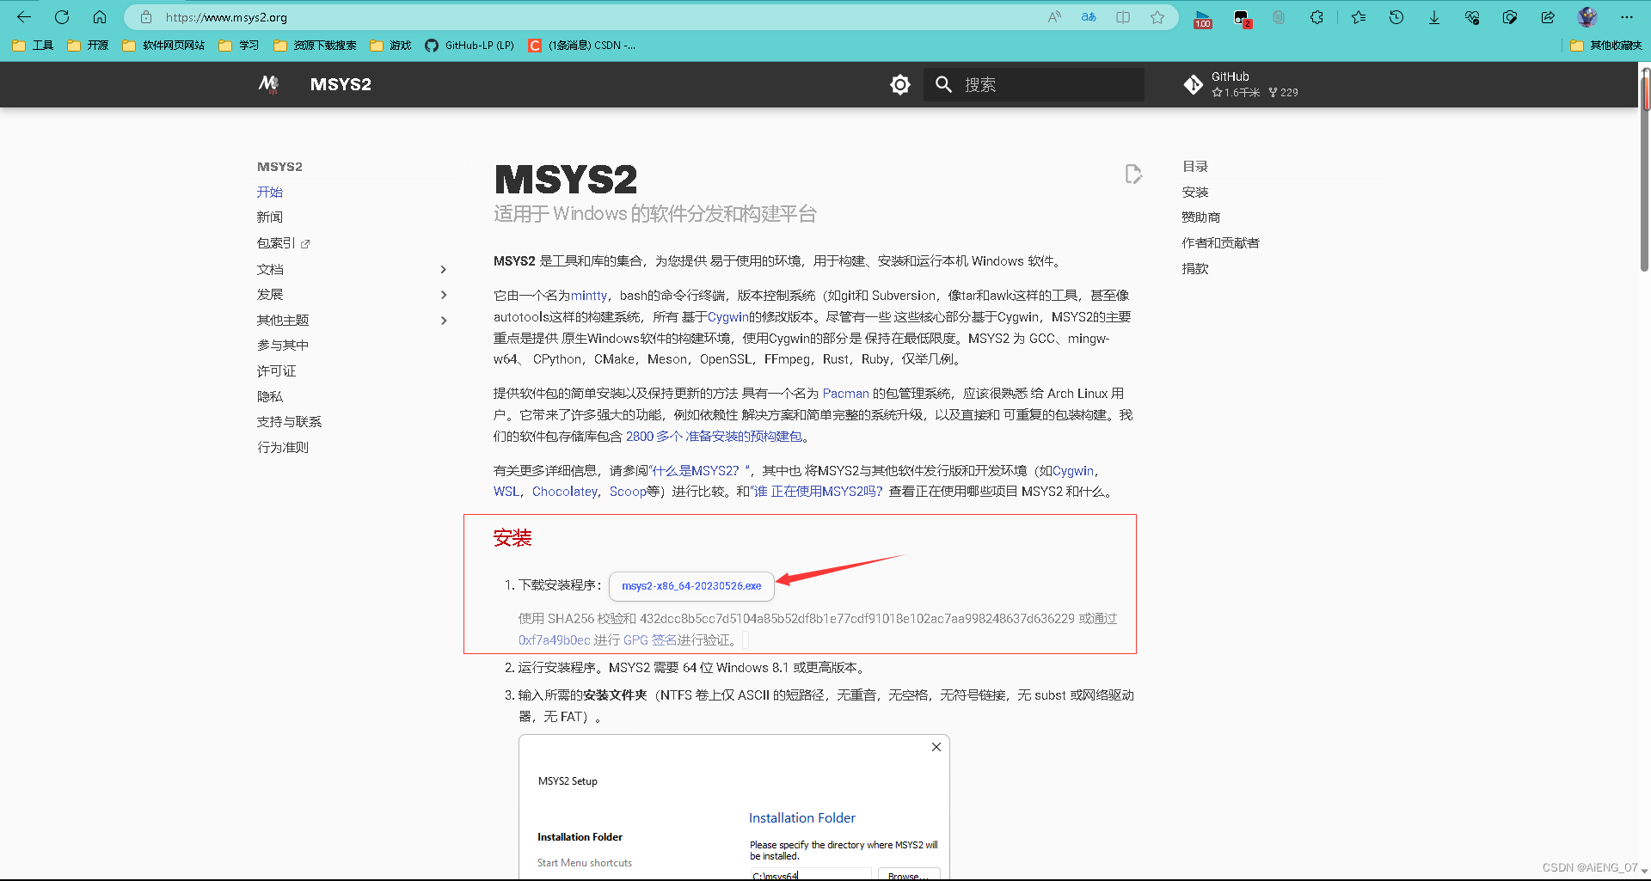Screen dimensions: 1651x881
Task: Click the search magnifier icon
Action: [943, 84]
